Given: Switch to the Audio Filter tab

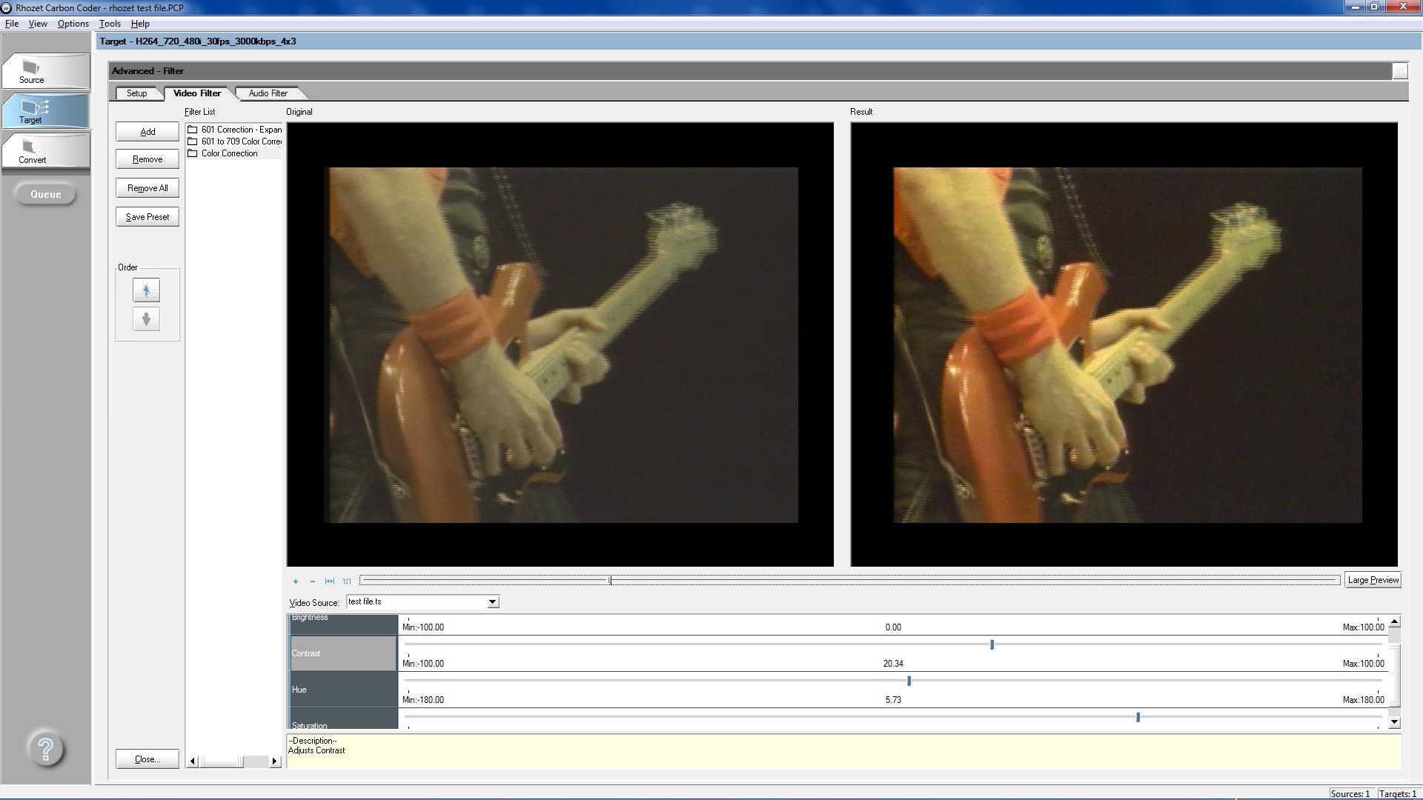Looking at the screenshot, I should [268, 93].
